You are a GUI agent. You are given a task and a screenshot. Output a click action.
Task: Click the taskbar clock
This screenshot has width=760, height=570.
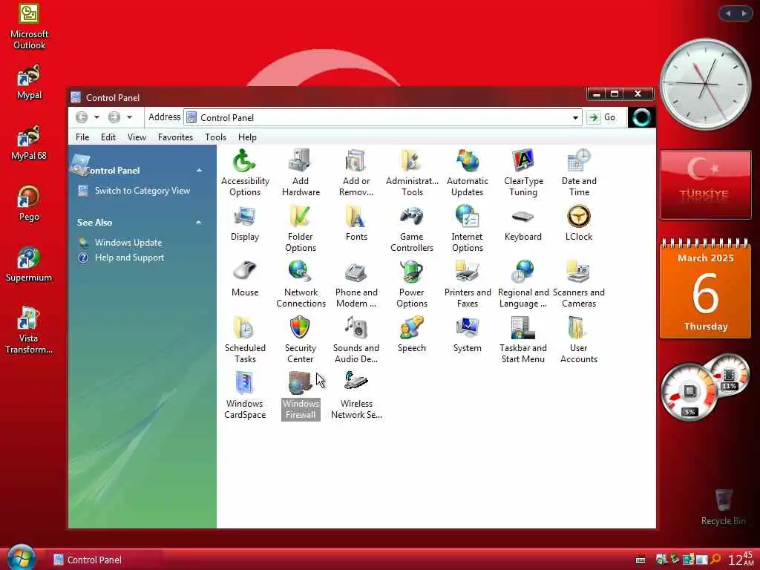point(741,560)
